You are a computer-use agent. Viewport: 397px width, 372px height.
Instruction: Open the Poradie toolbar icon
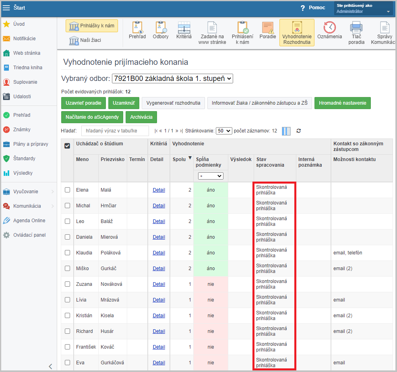pos(268,27)
